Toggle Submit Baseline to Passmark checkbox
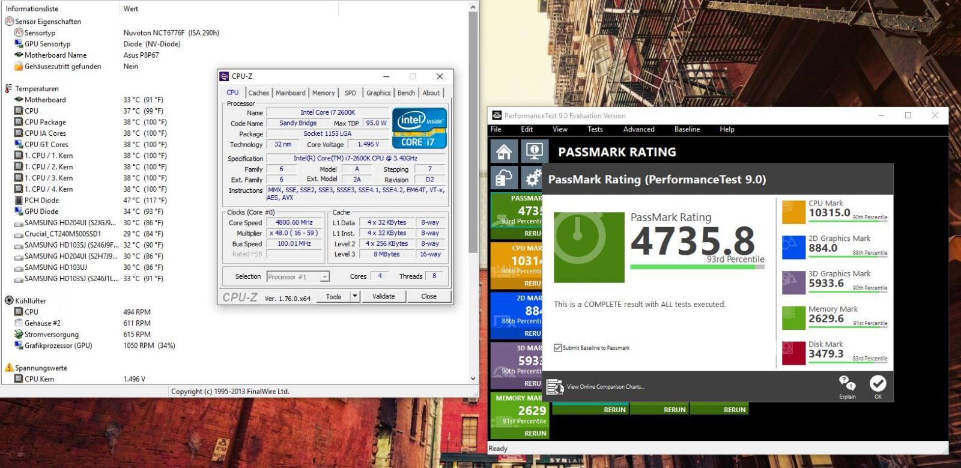The image size is (961, 468). [x=557, y=348]
